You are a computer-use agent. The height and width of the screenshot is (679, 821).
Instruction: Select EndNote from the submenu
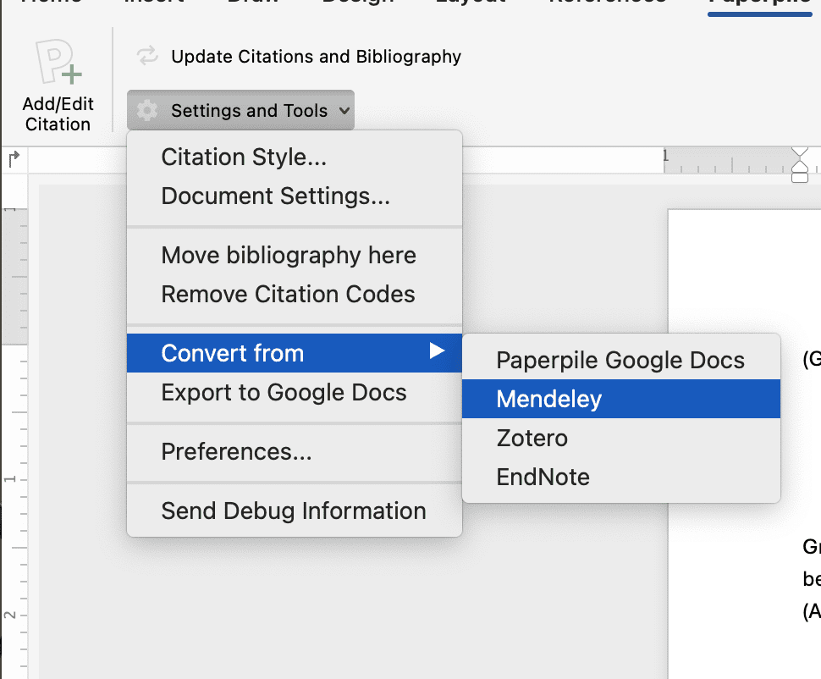(x=543, y=478)
